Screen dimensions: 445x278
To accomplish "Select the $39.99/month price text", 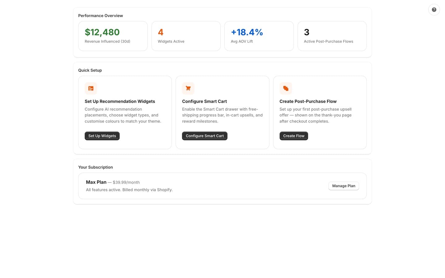I will click(x=126, y=183).
